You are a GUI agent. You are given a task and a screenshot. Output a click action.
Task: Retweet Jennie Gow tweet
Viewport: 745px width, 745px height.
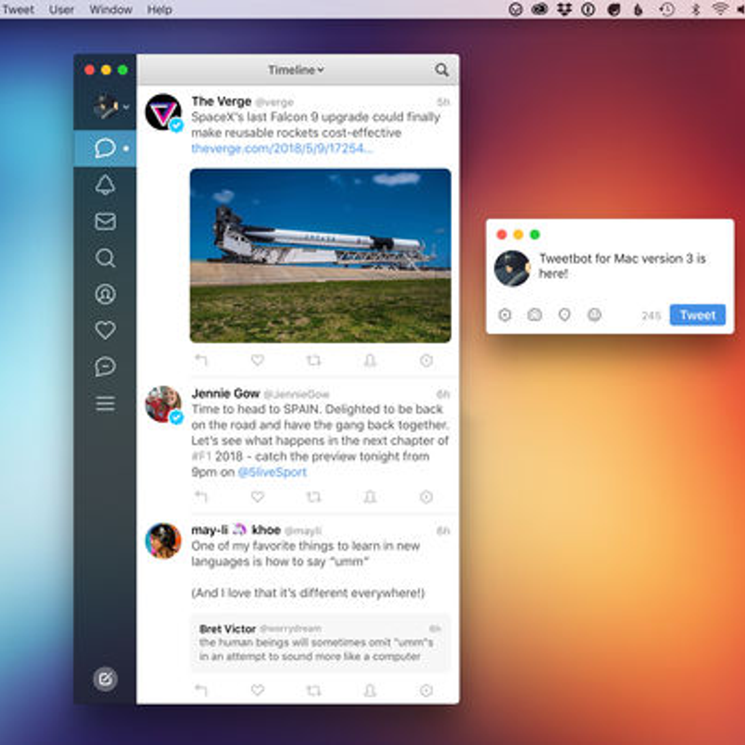click(x=314, y=497)
